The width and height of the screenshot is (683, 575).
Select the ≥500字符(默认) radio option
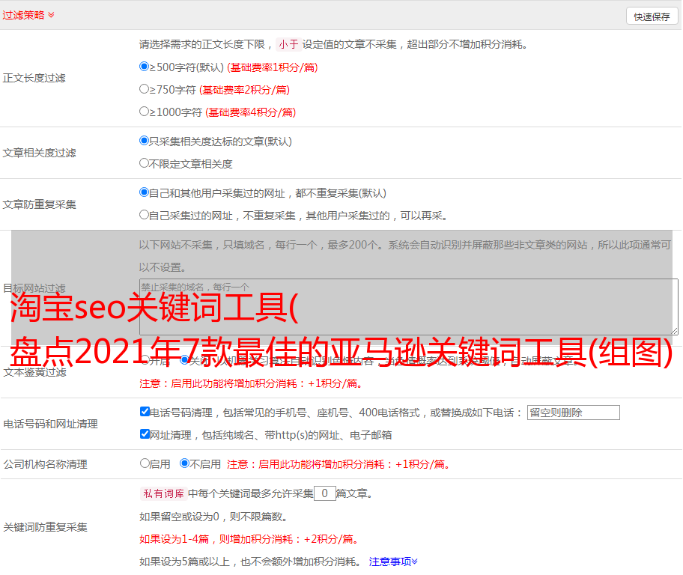coord(144,67)
